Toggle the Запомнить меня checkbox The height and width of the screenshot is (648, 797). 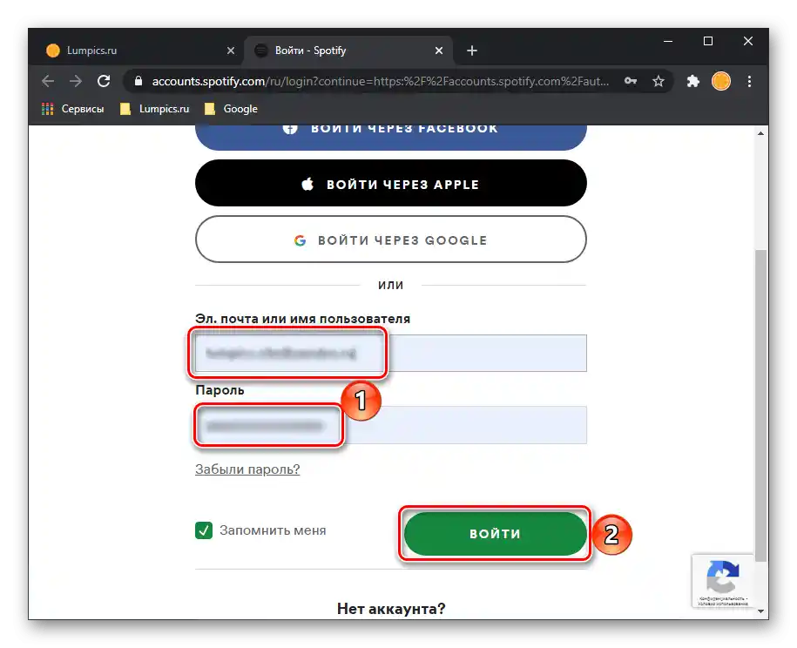[204, 530]
